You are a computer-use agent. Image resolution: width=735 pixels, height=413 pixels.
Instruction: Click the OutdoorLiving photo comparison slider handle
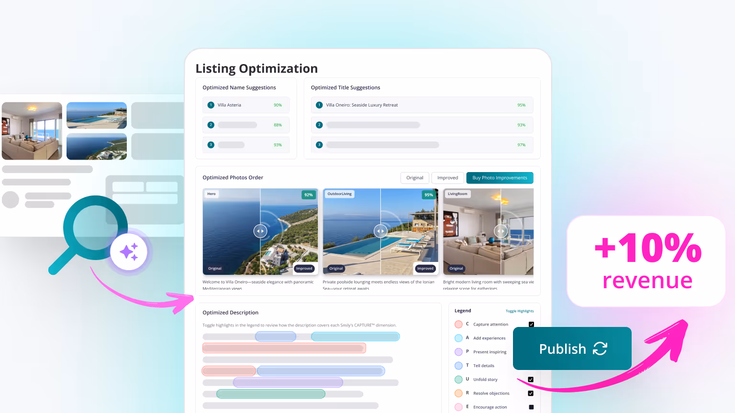pyautogui.click(x=380, y=231)
